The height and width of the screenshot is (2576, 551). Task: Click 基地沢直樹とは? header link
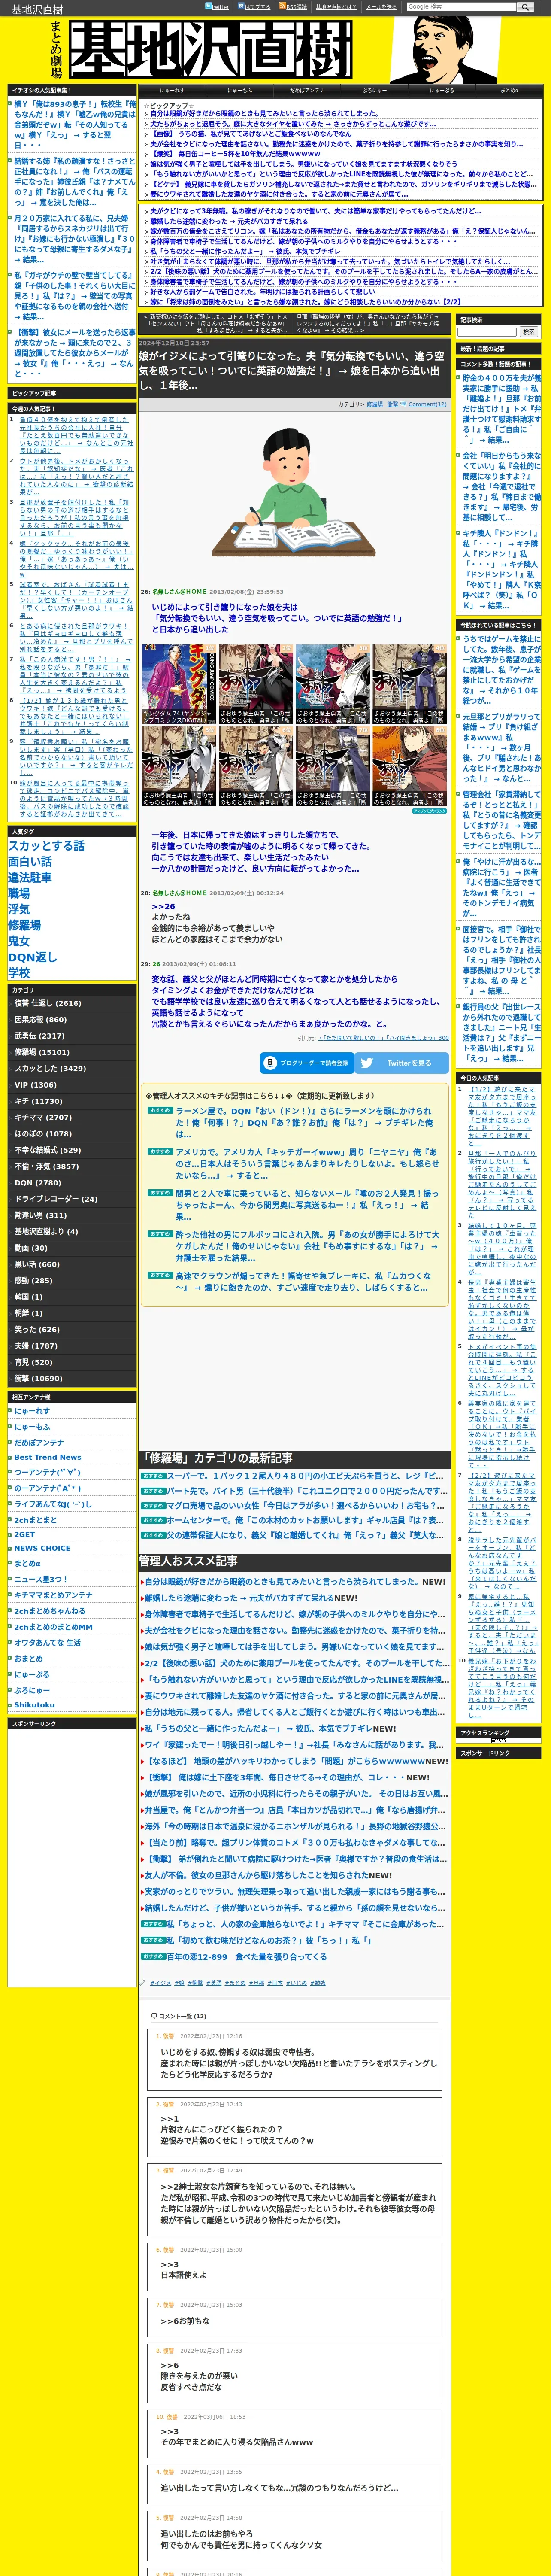[336, 7]
